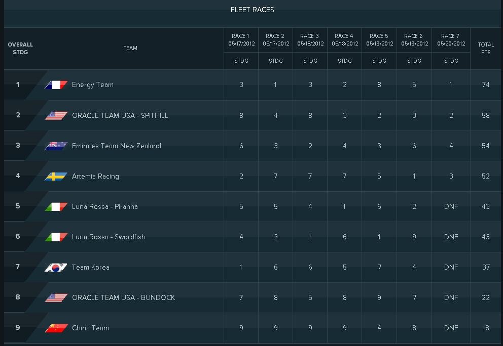The height and width of the screenshot is (346, 503).
Task: Click the Italian flag beside Luna Rossa Piranha
Action: (x=56, y=206)
